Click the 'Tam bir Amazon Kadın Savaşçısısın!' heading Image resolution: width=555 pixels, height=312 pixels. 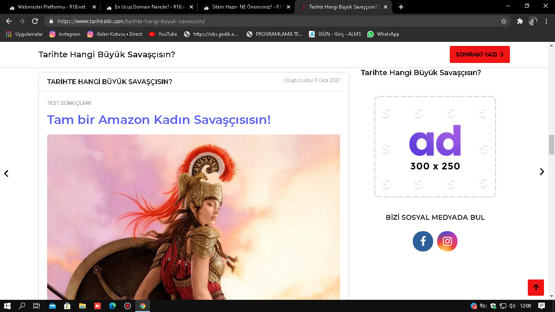[x=159, y=120]
